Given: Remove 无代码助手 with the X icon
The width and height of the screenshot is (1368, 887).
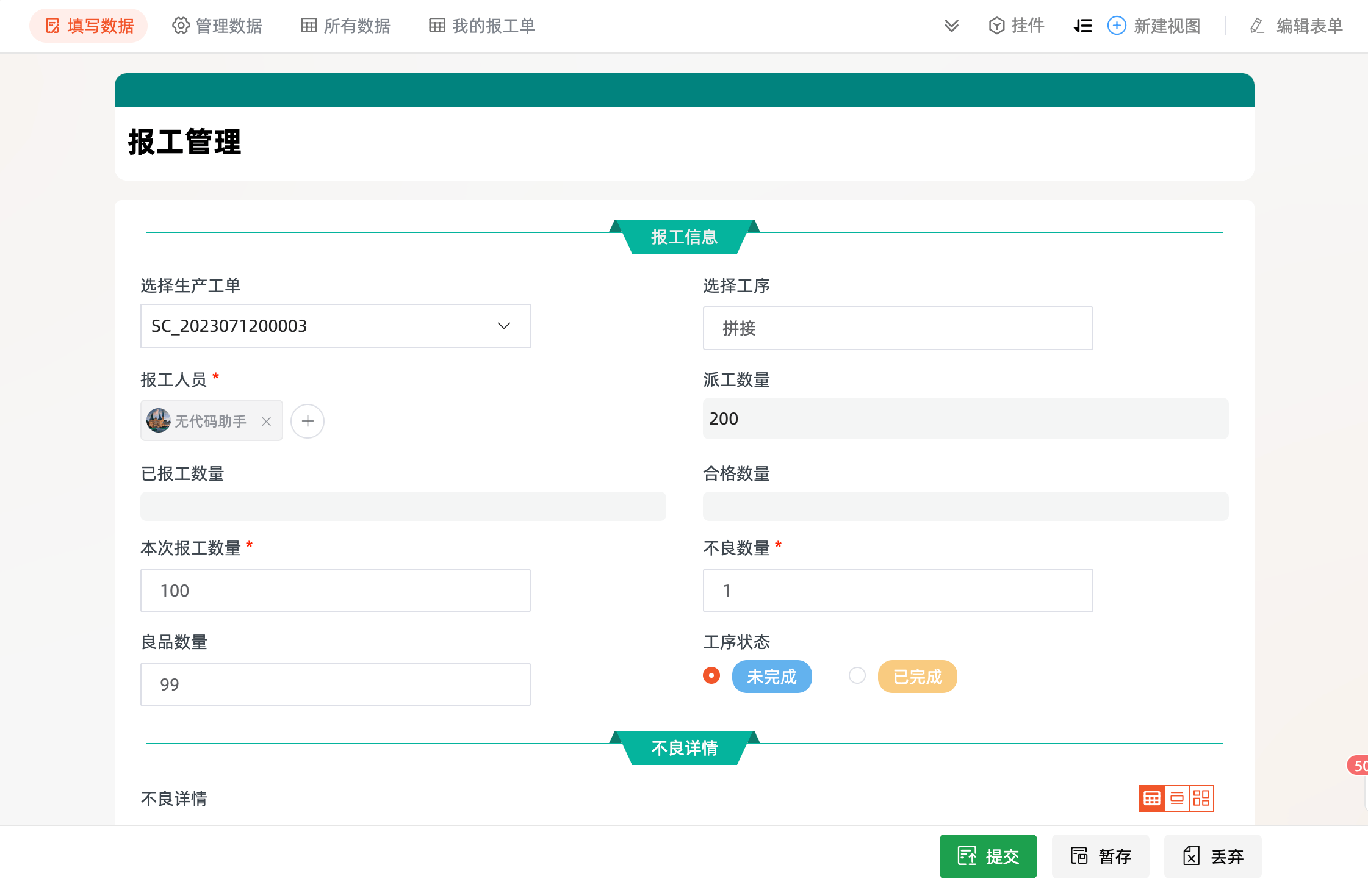Looking at the screenshot, I should [x=266, y=422].
